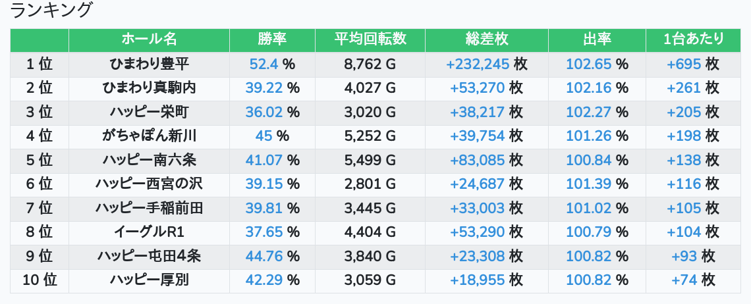Click the 出率 column header
Viewport: 751px width, 304px height.
tap(597, 39)
